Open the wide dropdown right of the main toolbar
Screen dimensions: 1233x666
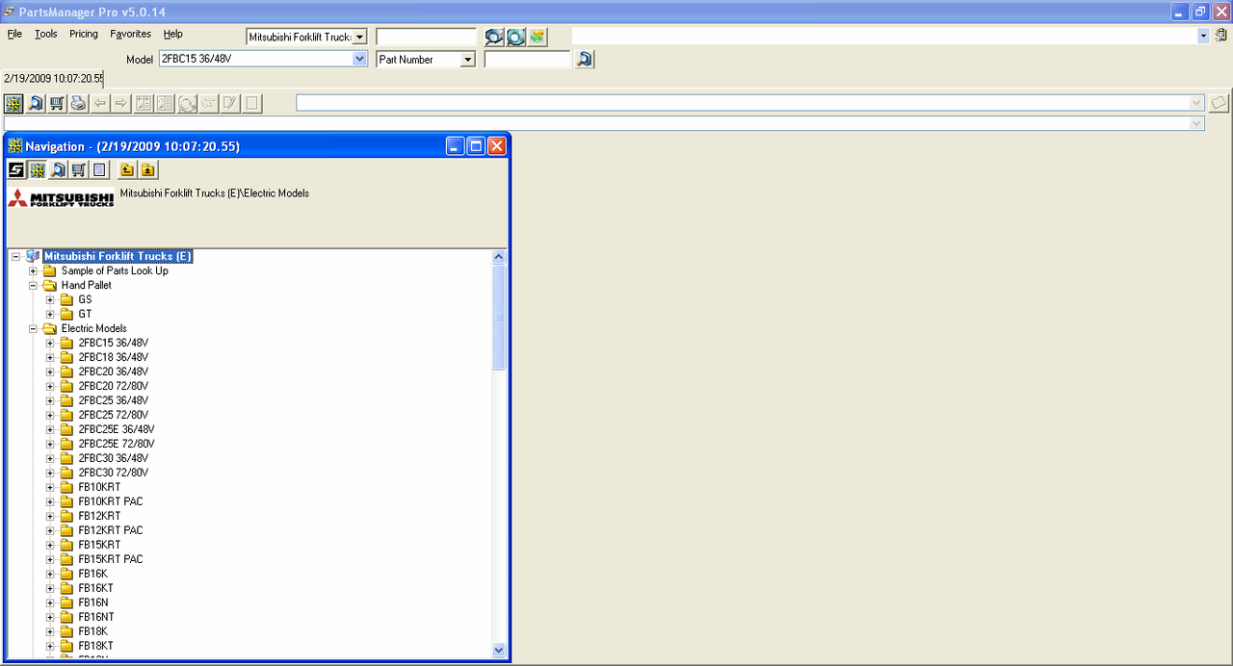click(1196, 103)
